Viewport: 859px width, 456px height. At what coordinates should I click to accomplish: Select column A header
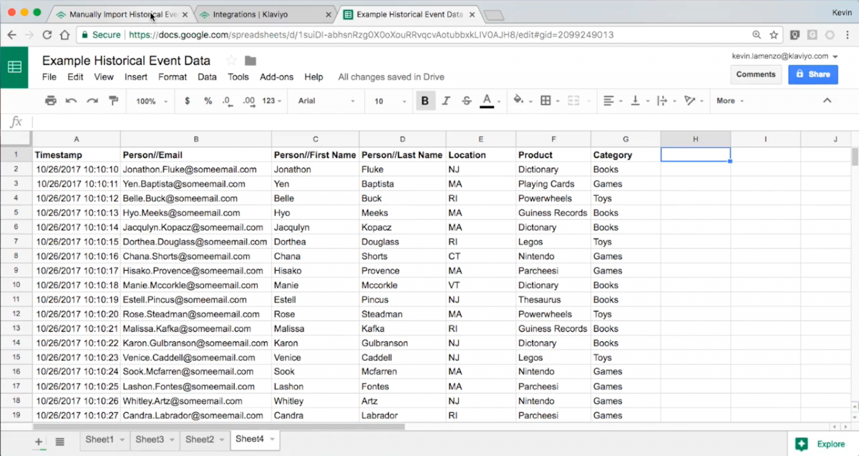(x=77, y=139)
